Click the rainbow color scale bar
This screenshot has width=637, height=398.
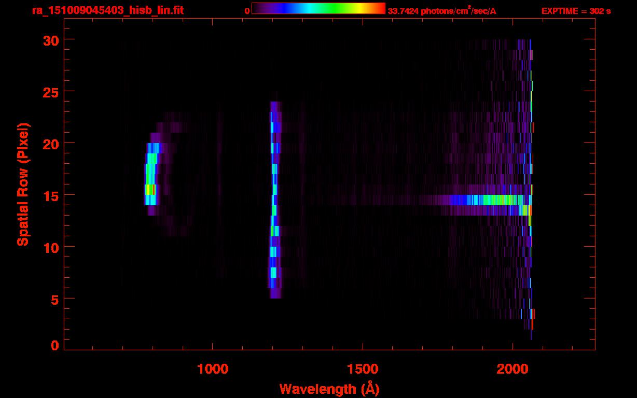(x=318, y=9)
